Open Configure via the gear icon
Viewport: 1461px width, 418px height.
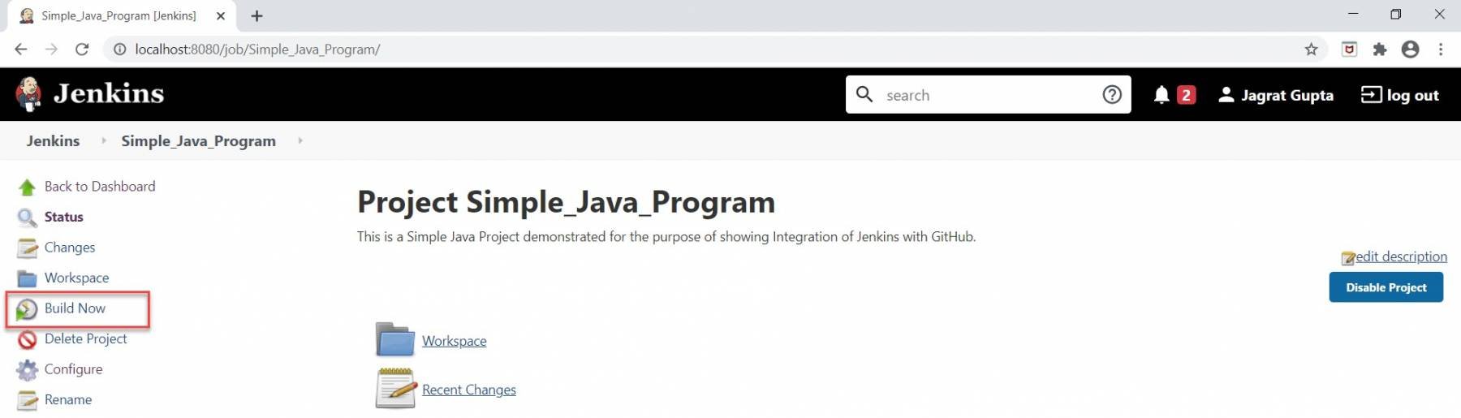27,370
